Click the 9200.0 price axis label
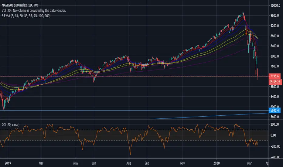The image size is (283, 167). click(x=274, y=26)
